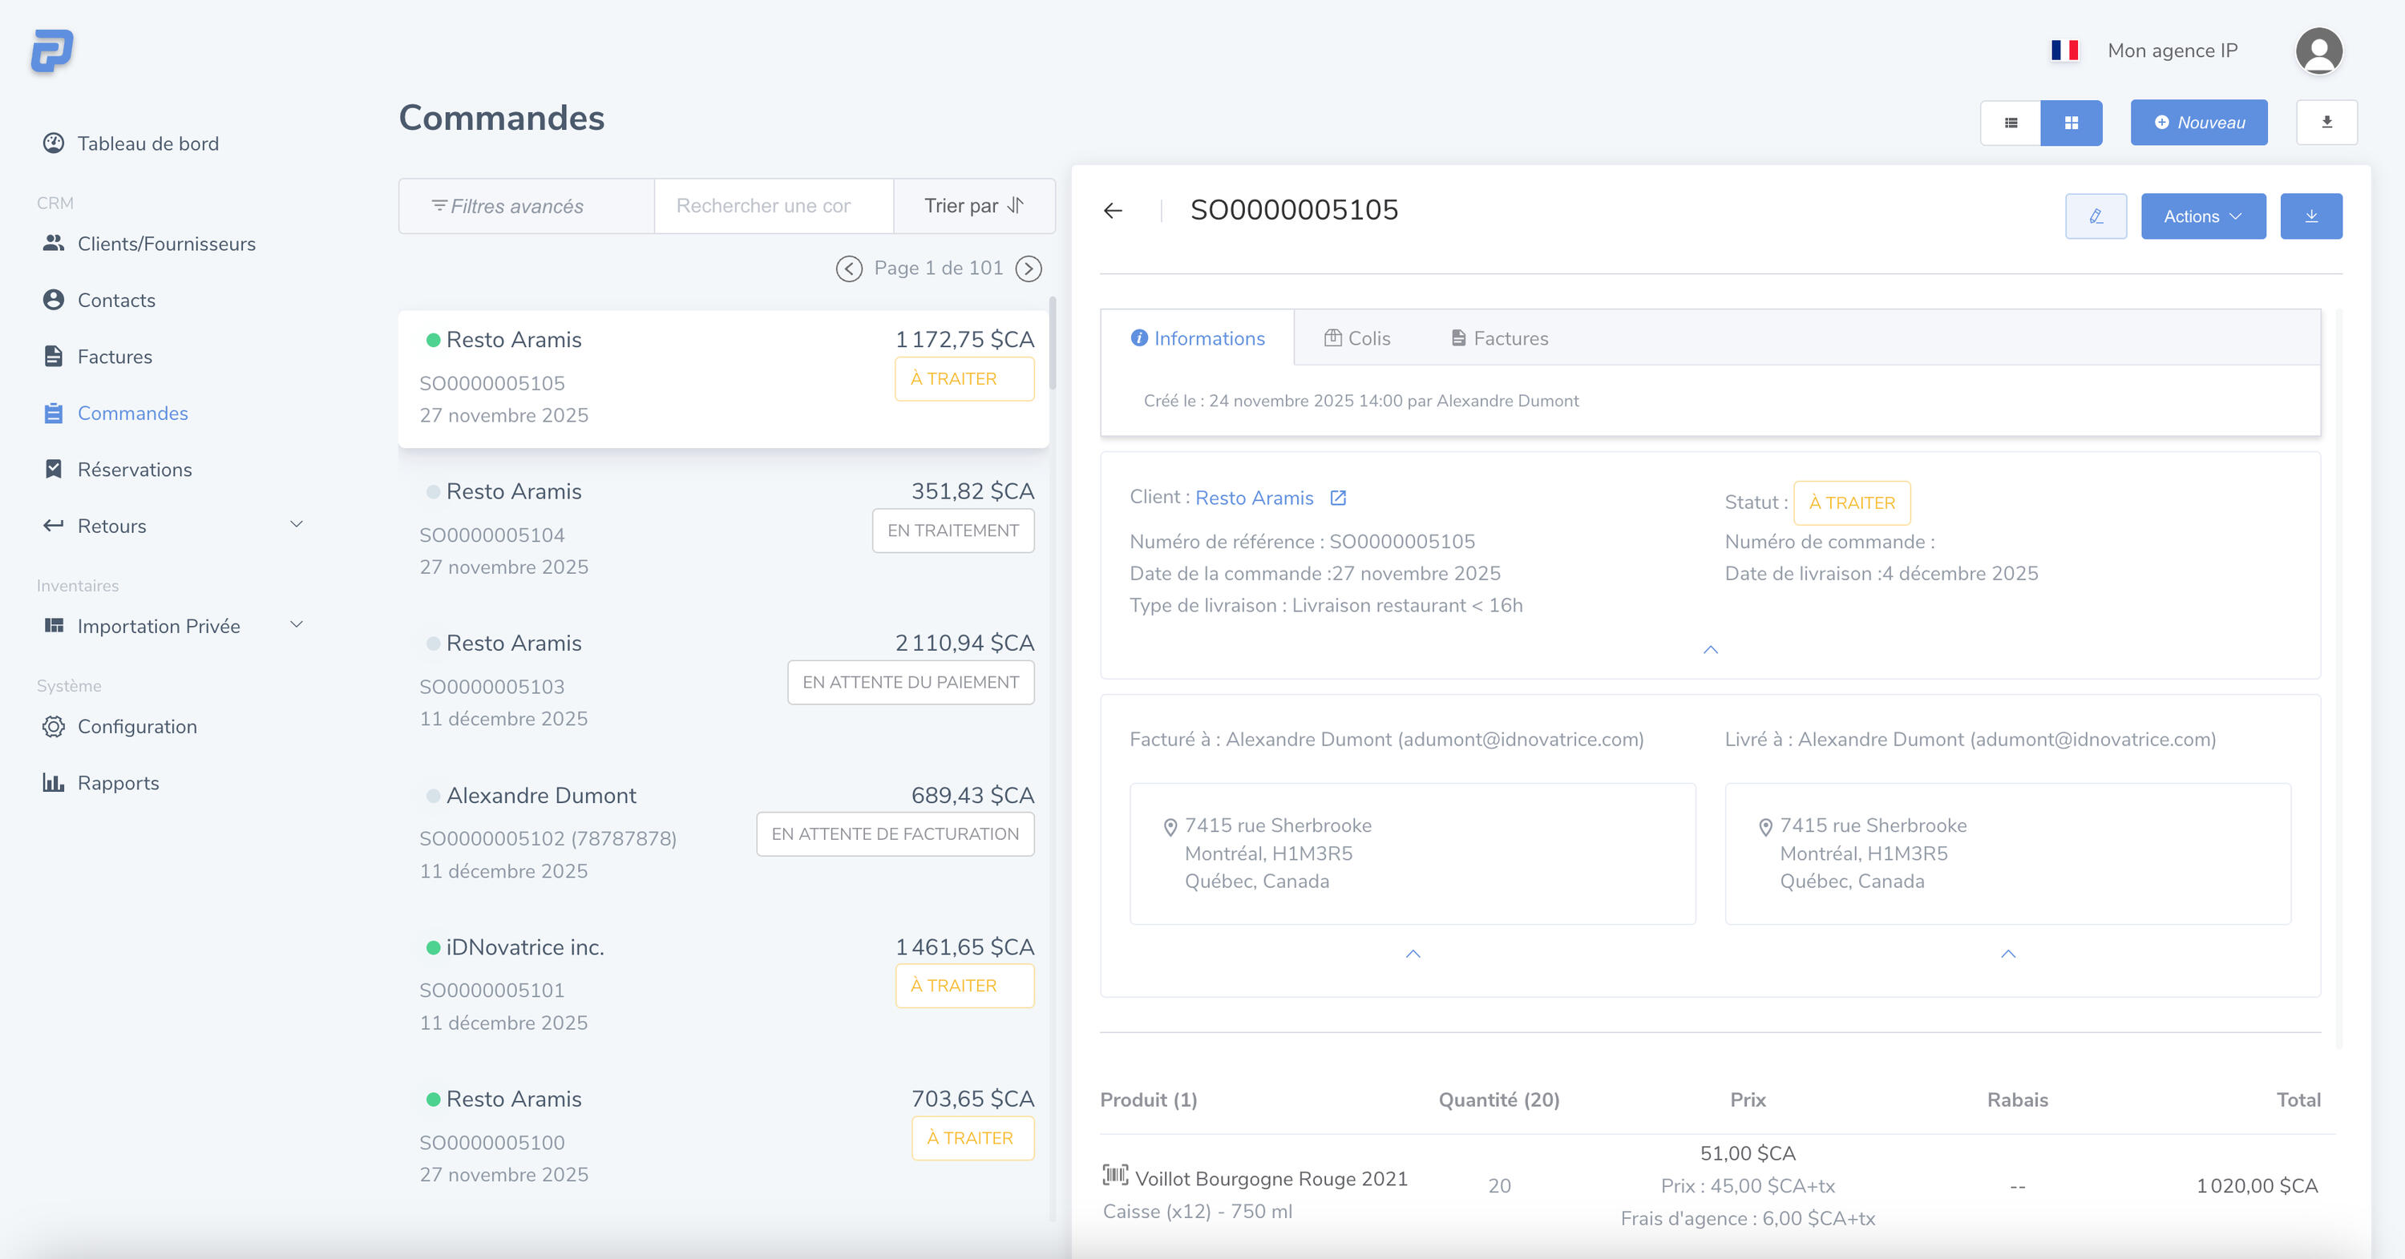2405x1259 pixels.
Task: Click the export download icon next to Nouveau
Action: coord(2326,123)
